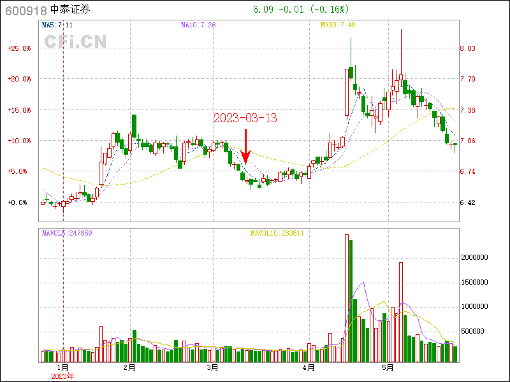Select the MA5:7.11 indicator label
This screenshot has height=382, width=510.
tap(57, 25)
